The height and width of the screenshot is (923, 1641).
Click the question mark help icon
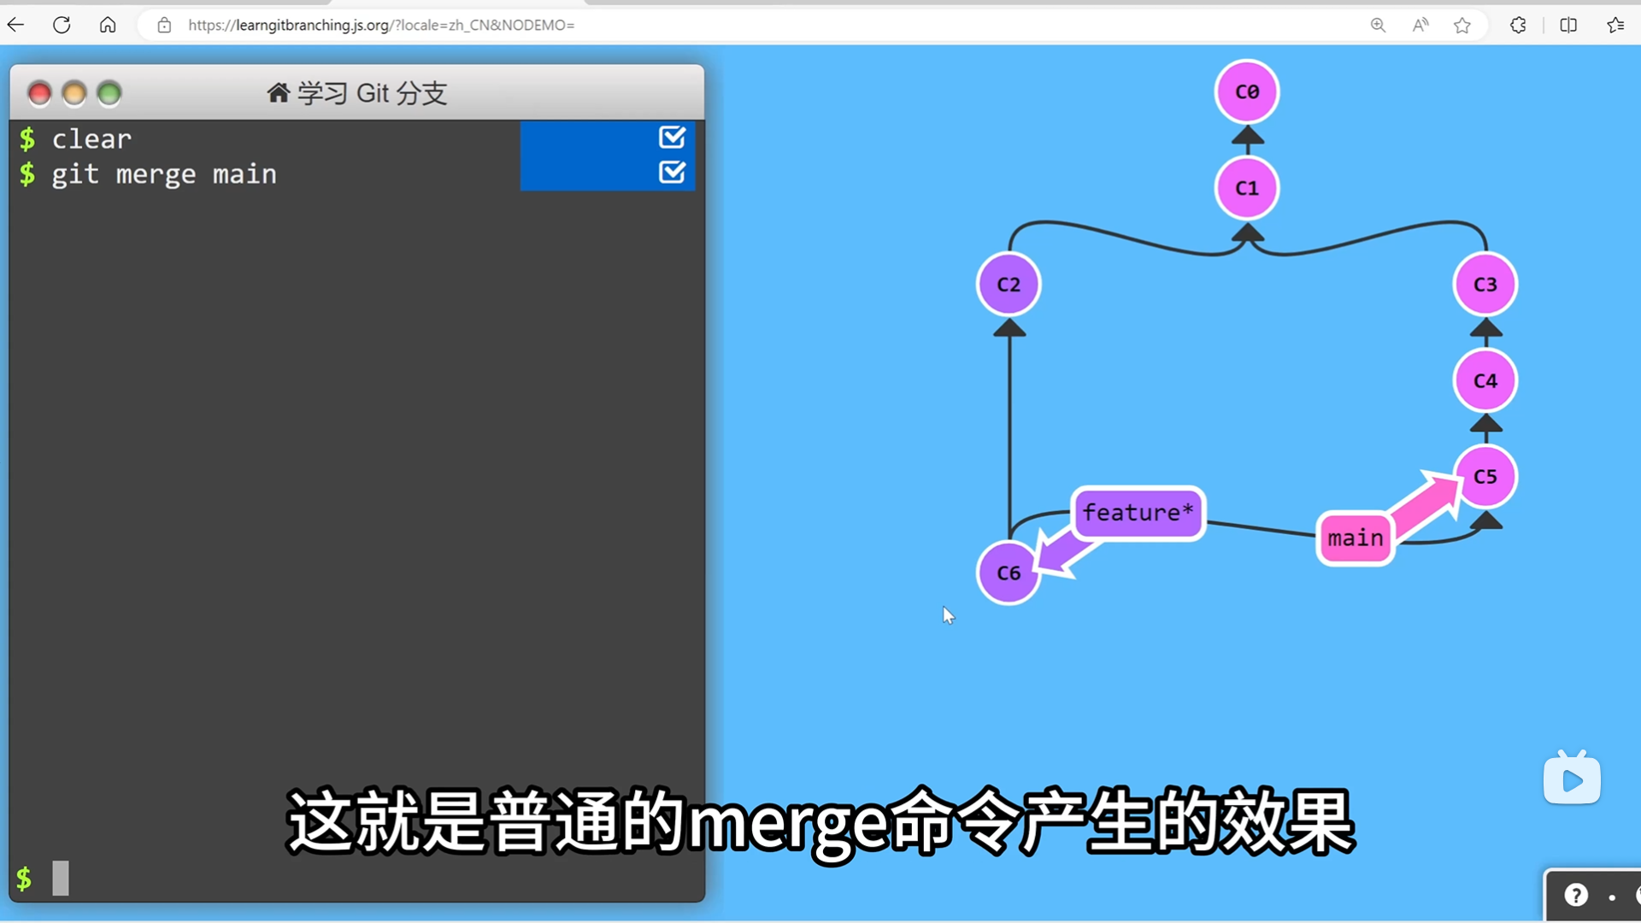1576,895
